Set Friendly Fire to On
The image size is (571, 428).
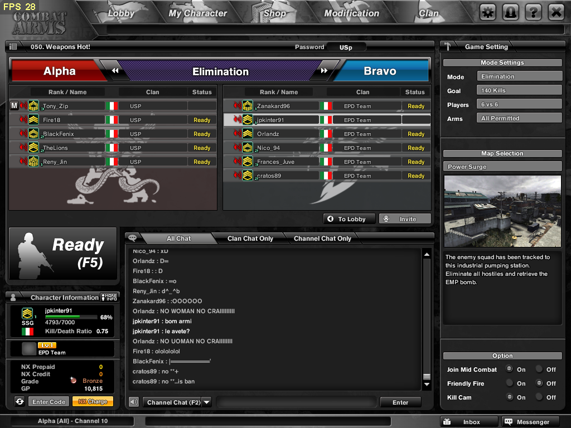[510, 383]
